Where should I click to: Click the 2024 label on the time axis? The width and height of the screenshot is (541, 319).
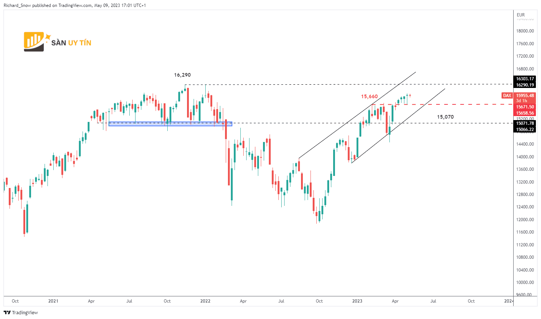[x=509, y=301]
